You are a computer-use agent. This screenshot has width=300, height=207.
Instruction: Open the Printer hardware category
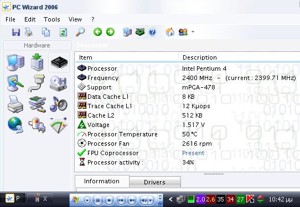pyautogui.click(x=15, y=104)
